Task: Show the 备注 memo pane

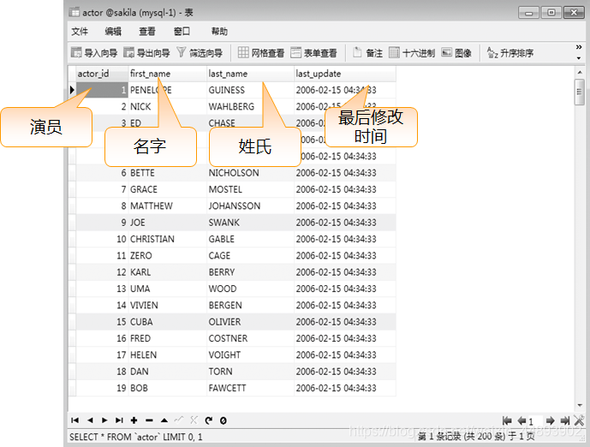Action: [x=367, y=53]
